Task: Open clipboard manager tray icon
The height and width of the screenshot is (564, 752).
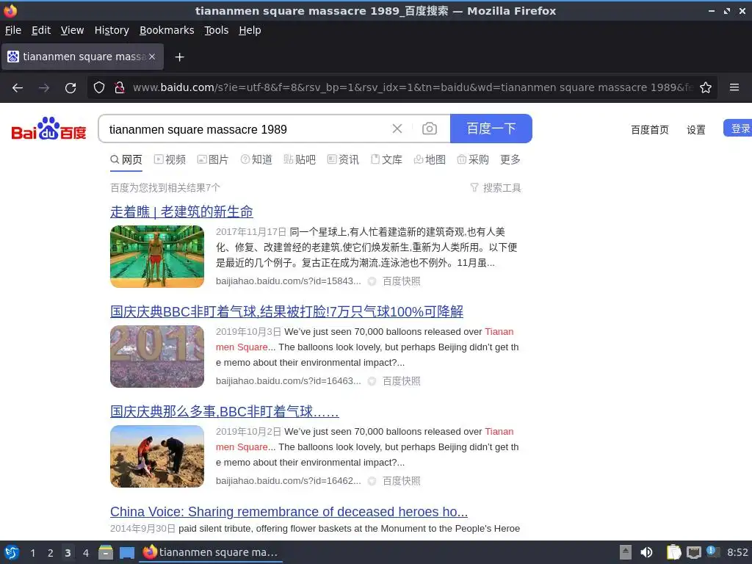Action: click(673, 552)
